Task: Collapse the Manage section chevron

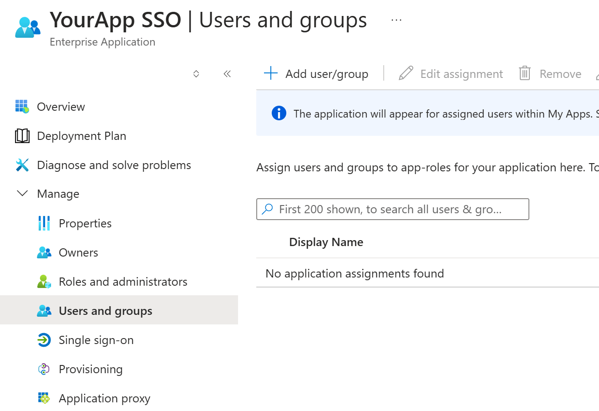Action: coord(22,194)
